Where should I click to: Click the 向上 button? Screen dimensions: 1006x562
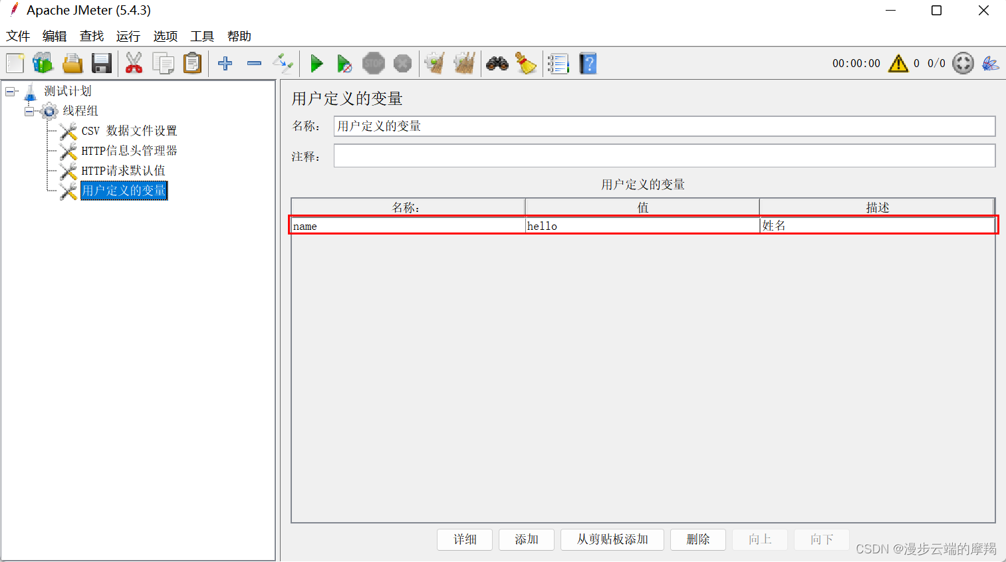(760, 539)
